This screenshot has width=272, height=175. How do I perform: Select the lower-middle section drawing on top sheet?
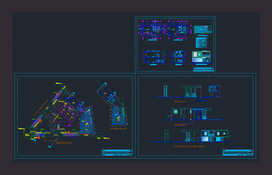(x=178, y=57)
